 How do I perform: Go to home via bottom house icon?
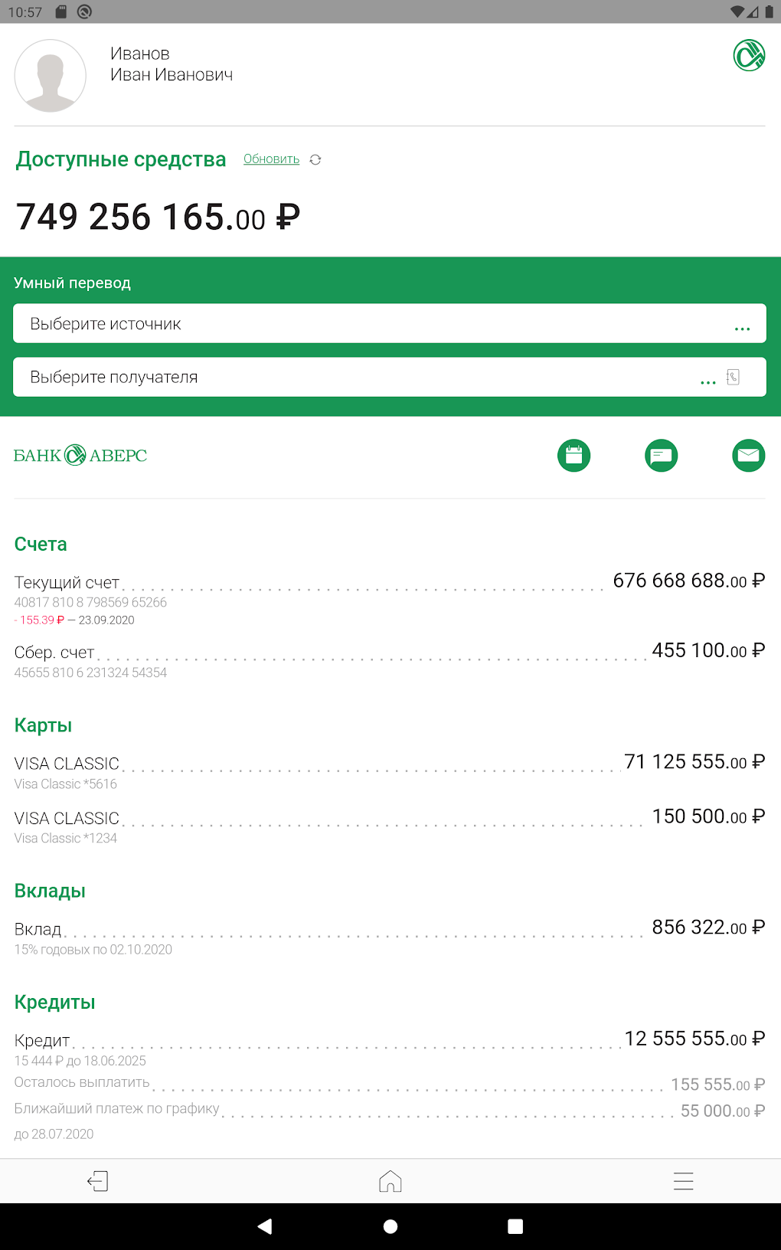390,1181
